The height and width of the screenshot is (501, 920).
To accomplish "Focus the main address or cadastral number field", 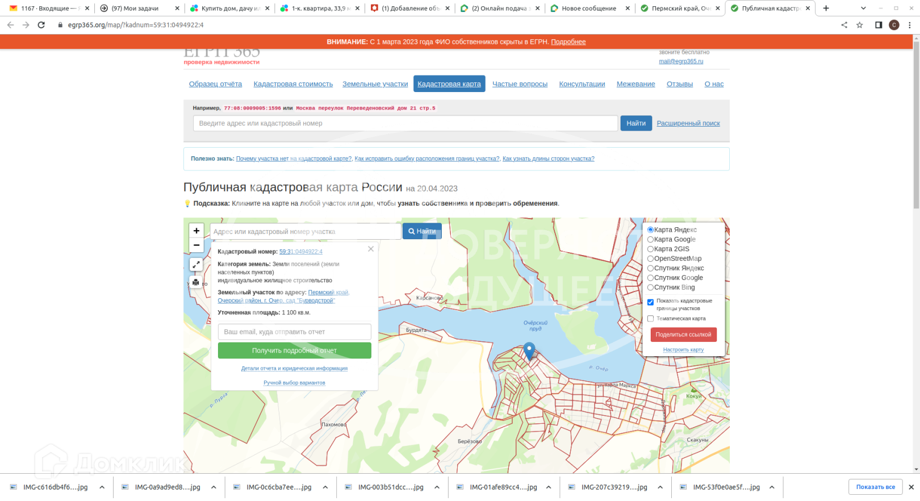I will 405,123.
